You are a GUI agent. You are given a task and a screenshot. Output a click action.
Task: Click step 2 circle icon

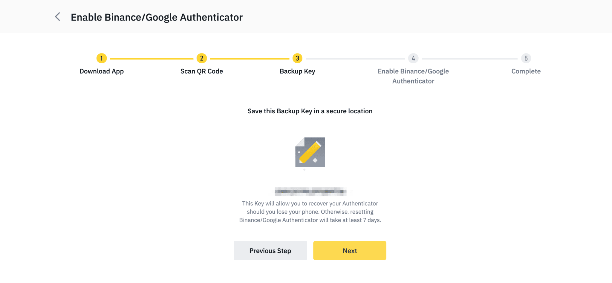tap(202, 58)
